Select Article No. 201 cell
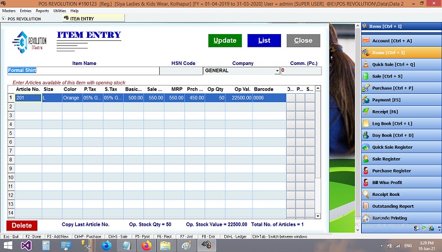This screenshot has height=252, width=442. [28, 98]
